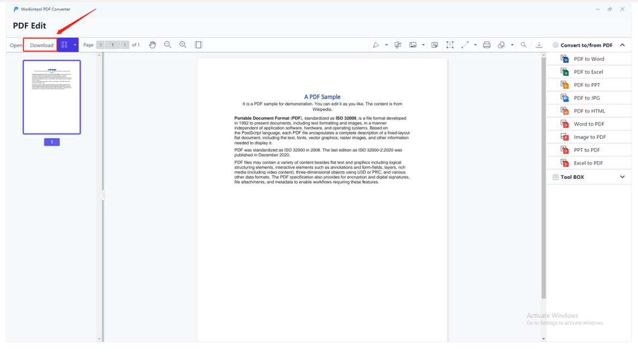Click the sticky note comment icon
638x353 pixels.
click(434, 45)
